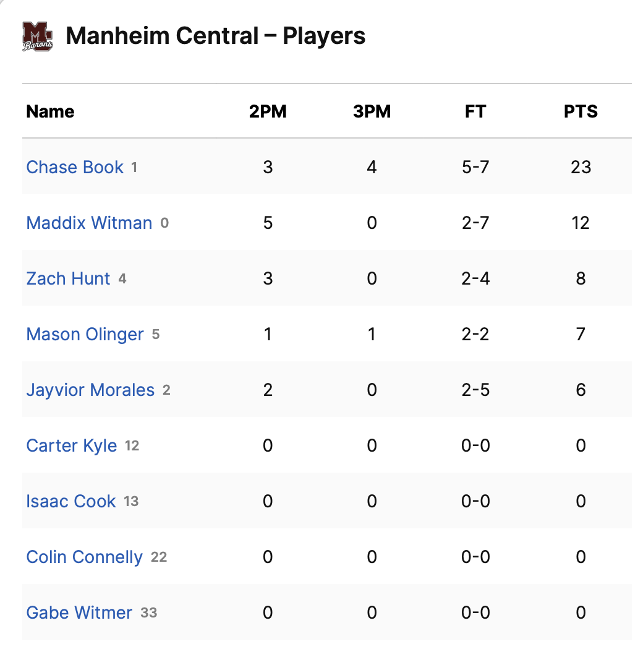Click Chase Book's 23 points value
Screen dimensions: 638x662
click(x=581, y=167)
